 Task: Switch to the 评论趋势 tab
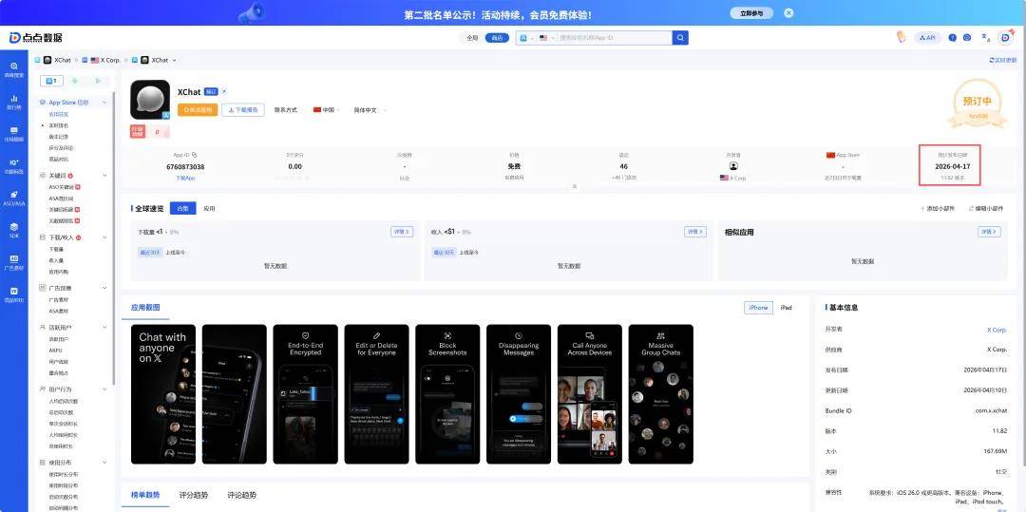click(241, 495)
